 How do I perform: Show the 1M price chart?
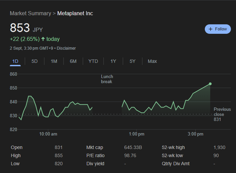pyautogui.click(x=54, y=61)
